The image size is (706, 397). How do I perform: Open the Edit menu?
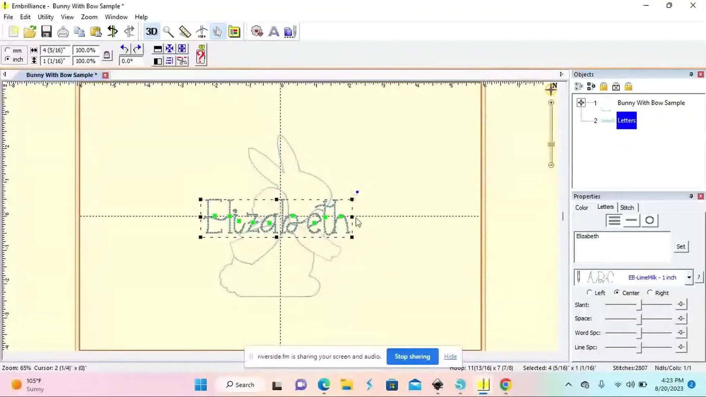coord(25,17)
